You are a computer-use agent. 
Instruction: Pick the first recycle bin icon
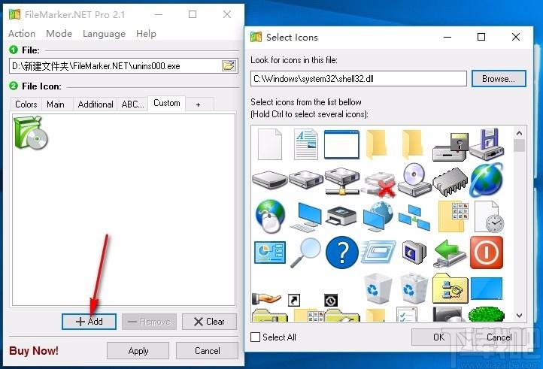coord(378,289)
